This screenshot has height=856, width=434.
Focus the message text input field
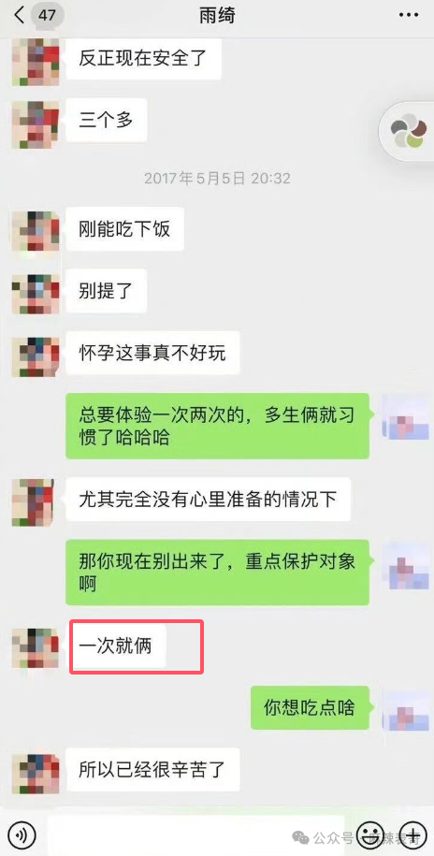coord(195,834)
